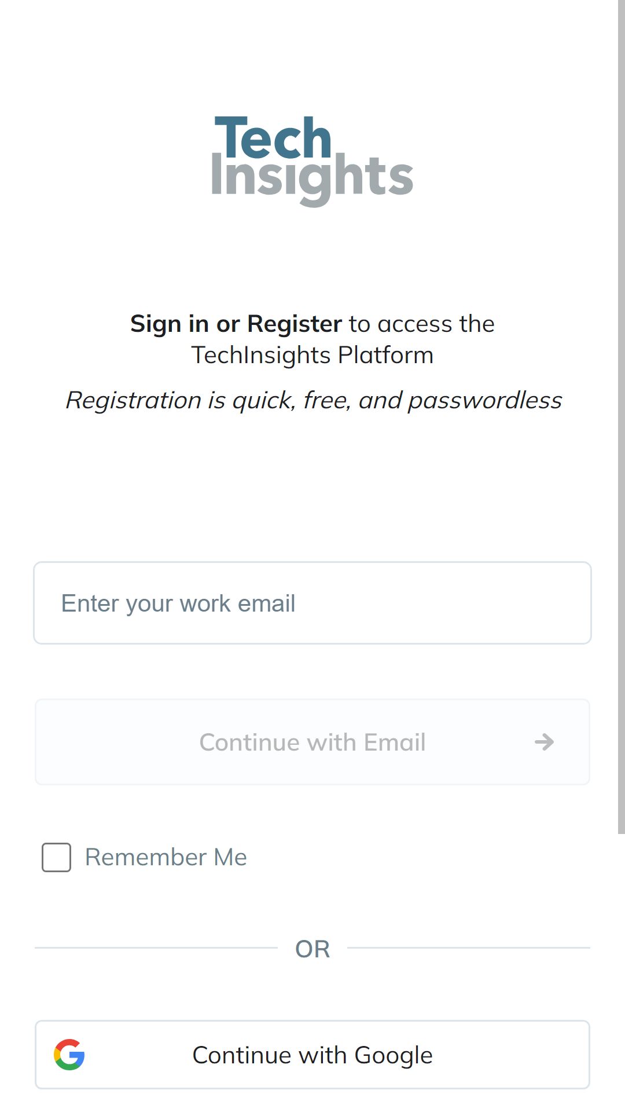Click the vertical scrollbar thumb

click(622, 417)
